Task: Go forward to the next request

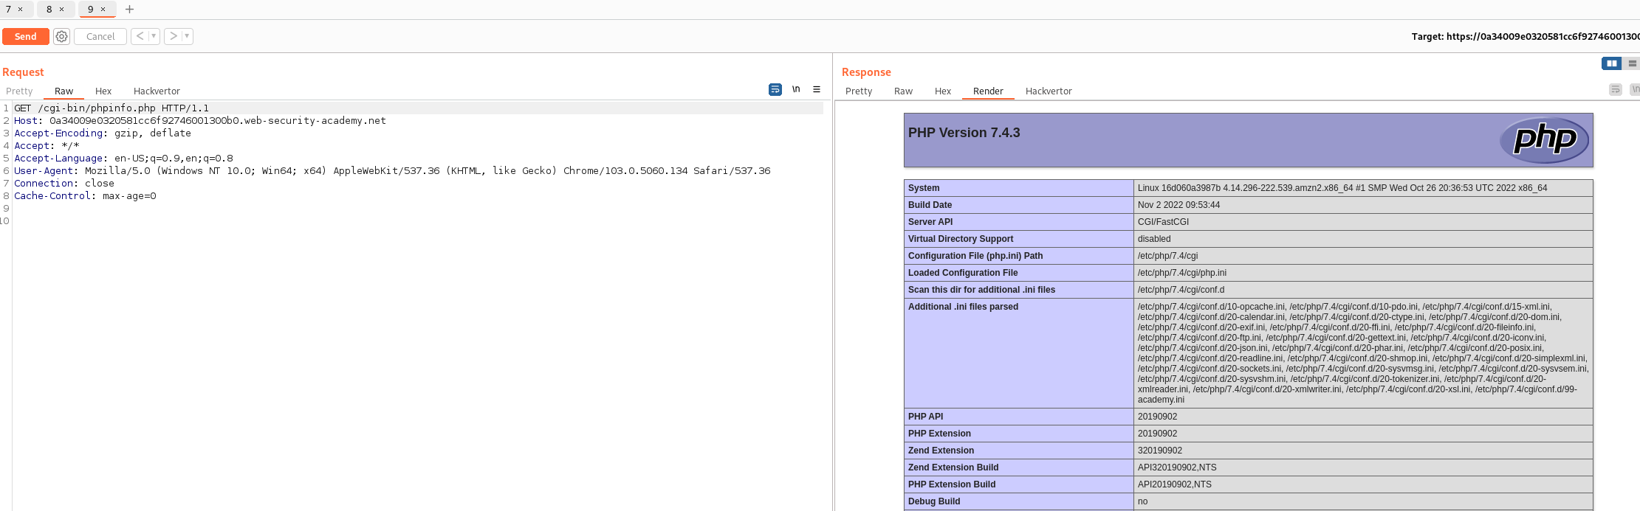Action: [x=173, y=36]
